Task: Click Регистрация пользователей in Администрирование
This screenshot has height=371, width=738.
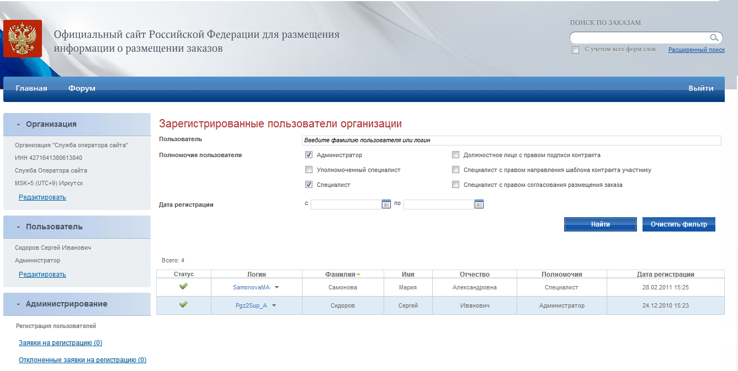Action: pos(56,326)
